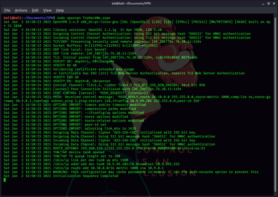This screenshot has height=197, width=278.
Task: Click 'UDP link local: (not bound)' line
Action: 55,49
